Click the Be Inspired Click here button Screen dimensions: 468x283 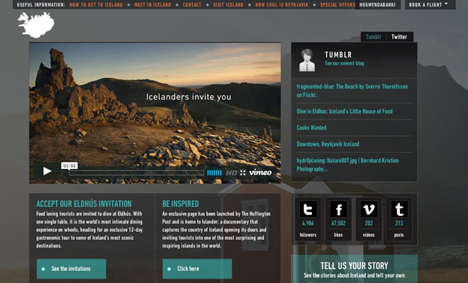197,269
